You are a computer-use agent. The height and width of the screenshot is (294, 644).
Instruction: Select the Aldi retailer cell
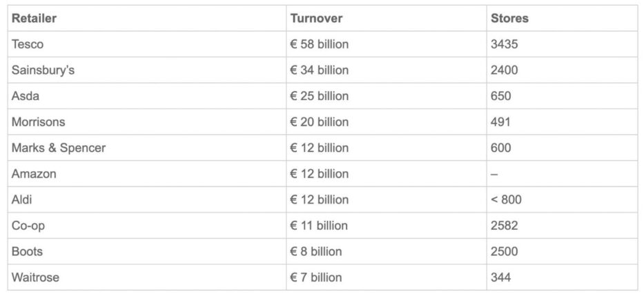pos(22,199)
